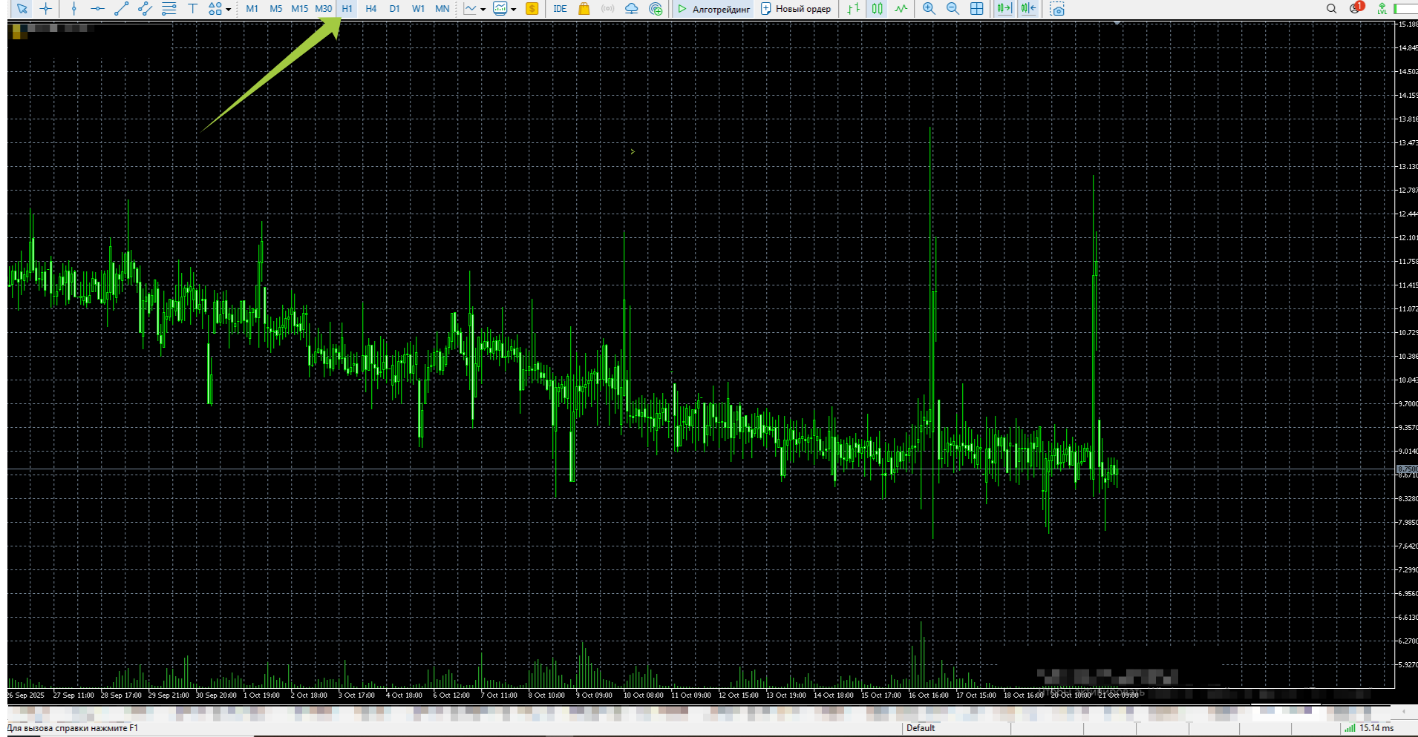Viewport: 1418px width, 737px height.
Task: Switch chart to line chart mode
Action: (x=901, y=9)
